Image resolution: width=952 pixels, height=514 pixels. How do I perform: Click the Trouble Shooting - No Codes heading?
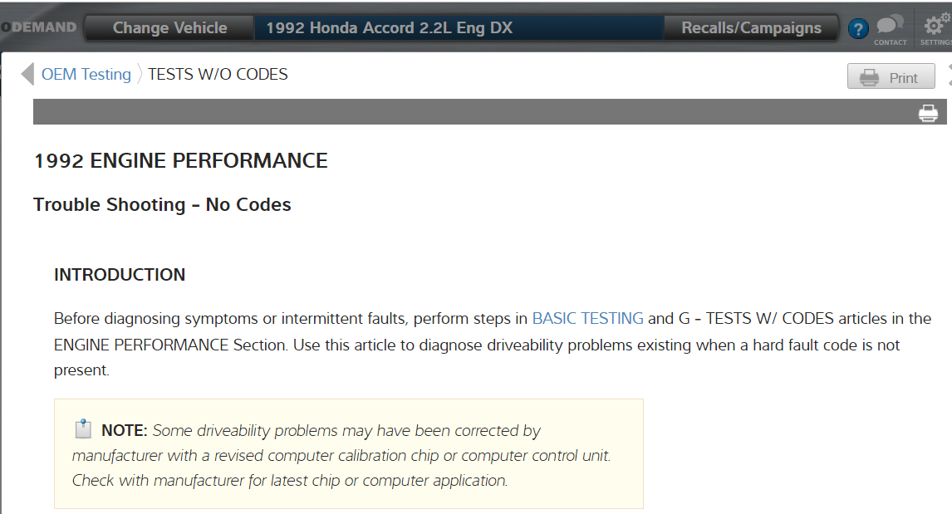pos(162,205)
